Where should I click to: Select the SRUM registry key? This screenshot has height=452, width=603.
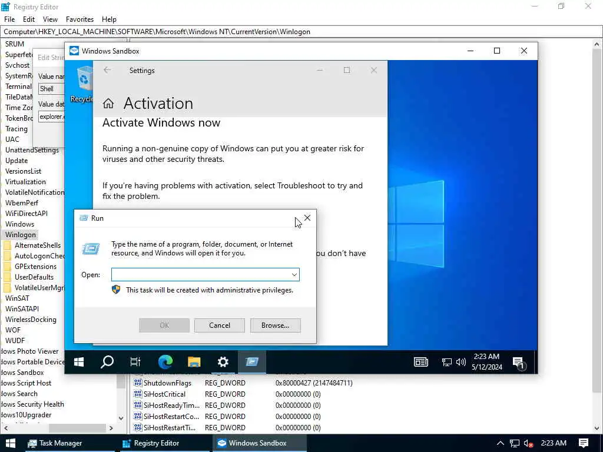pyautogui.click(x=15, y=44)
